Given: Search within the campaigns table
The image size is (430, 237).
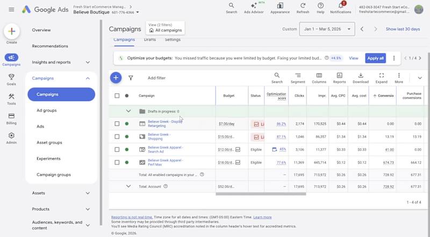Looking at the screenshot, I should coord(277,78).
